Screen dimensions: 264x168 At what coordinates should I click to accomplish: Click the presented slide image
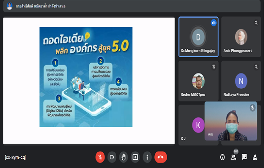click(86, 77)
